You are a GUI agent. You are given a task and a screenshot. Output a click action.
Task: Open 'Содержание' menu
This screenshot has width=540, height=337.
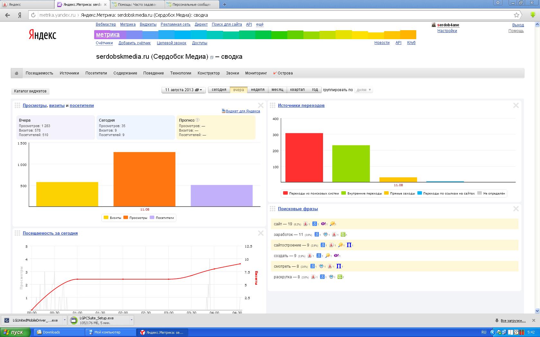[125, 73]
